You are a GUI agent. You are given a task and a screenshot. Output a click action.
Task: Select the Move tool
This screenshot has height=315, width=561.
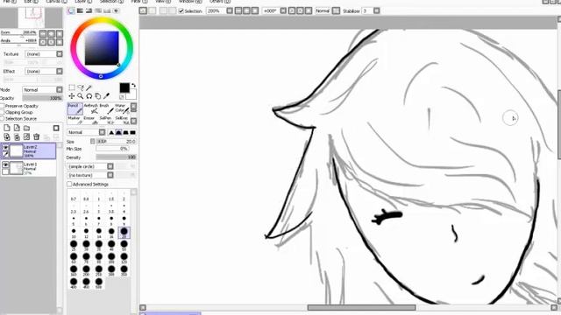pos(72,96)
